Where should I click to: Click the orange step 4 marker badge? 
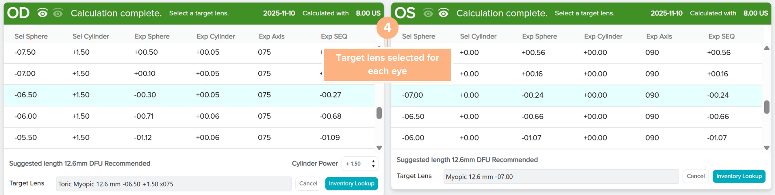[x=387, y=27]
